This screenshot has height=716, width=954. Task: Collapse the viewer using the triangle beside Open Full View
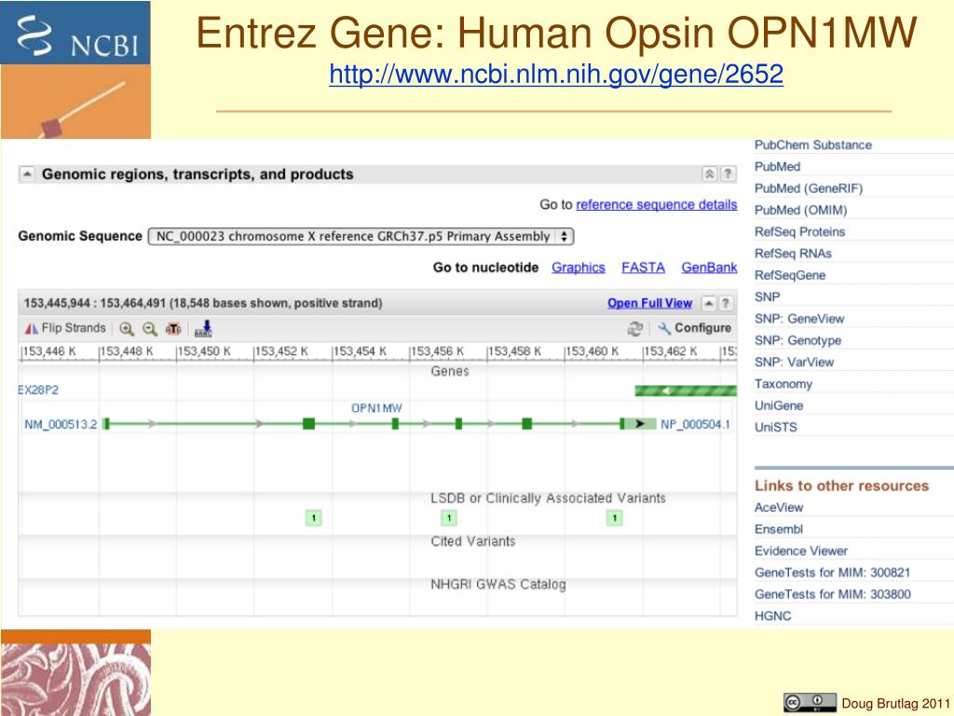pyautogui.click(x=709, y=303)
